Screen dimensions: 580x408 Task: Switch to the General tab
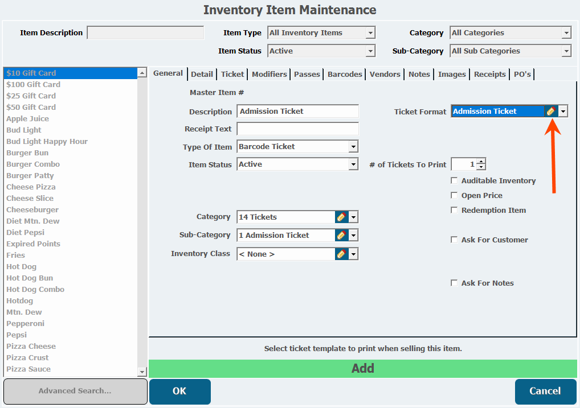[168, 73]
